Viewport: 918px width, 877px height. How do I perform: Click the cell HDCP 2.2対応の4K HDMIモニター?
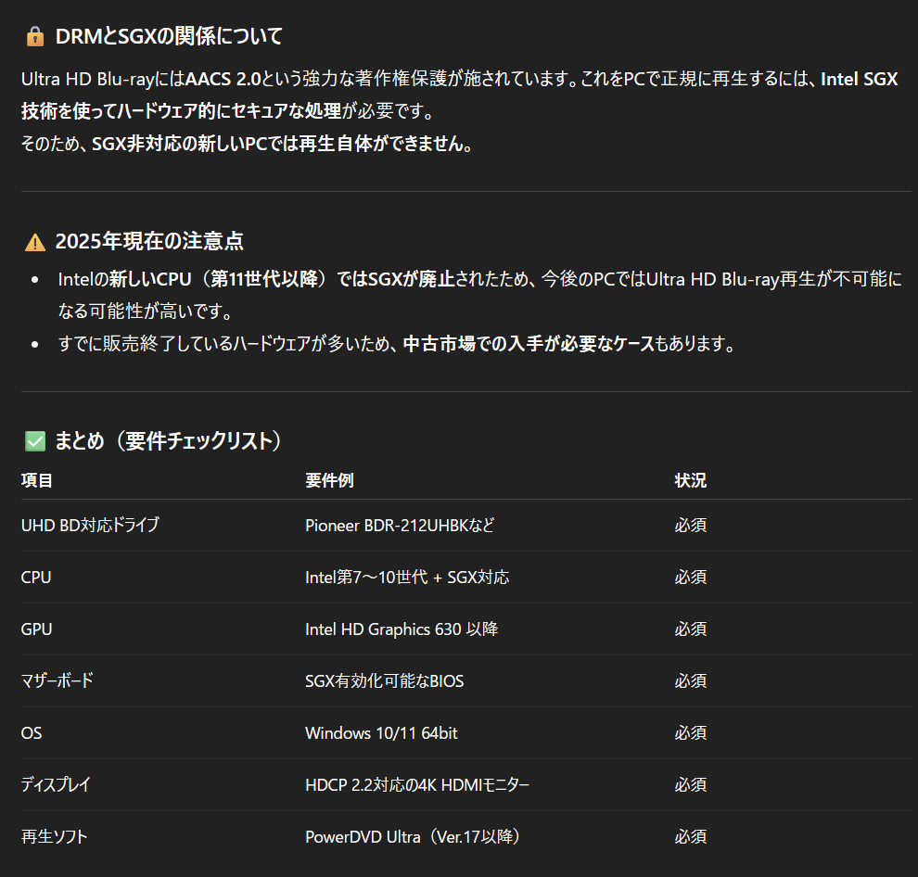coord(417,784)
